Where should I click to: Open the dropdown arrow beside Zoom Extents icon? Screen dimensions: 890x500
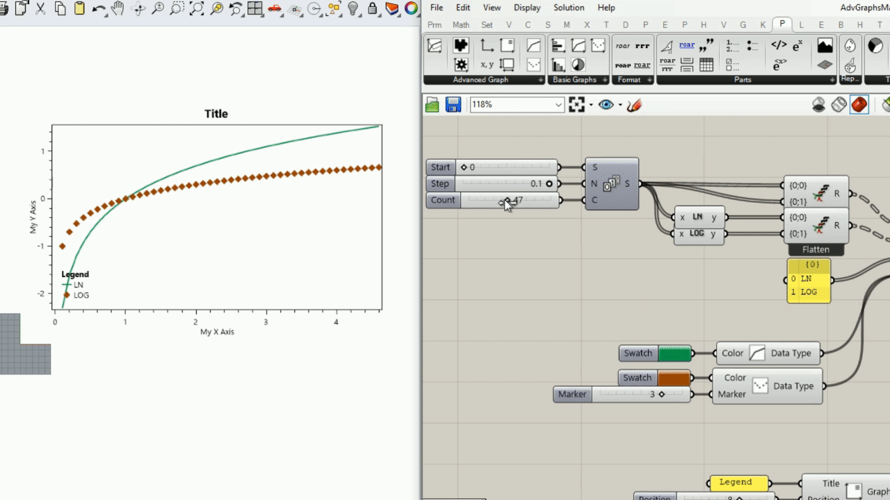tap(591, 106)
